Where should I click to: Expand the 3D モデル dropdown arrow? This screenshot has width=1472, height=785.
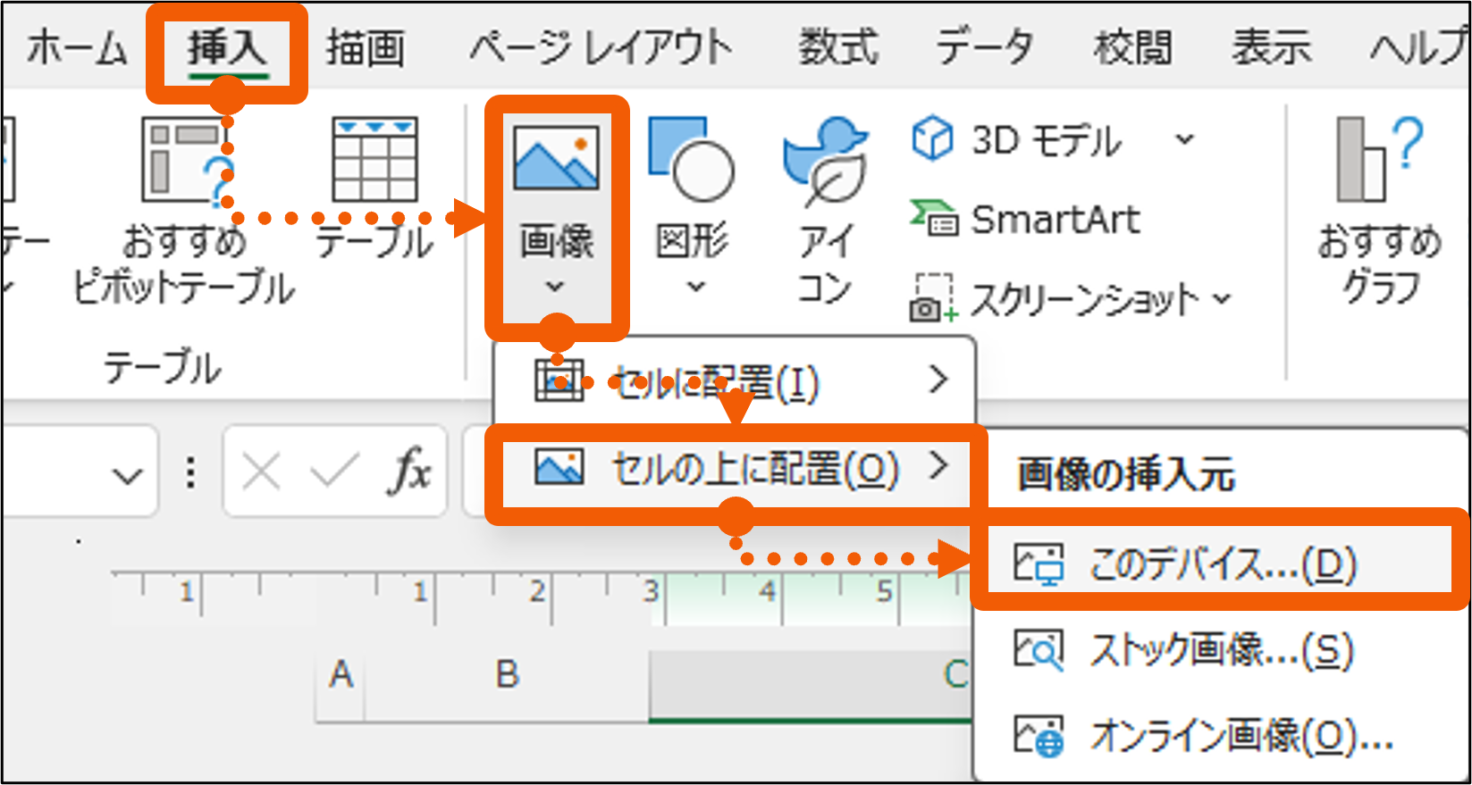1184,140
